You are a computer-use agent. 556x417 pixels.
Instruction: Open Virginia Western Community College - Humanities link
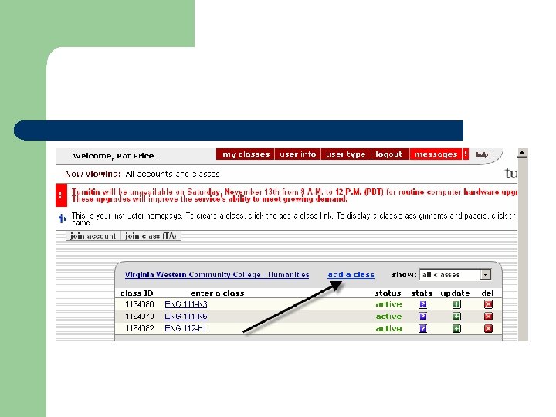217,275
